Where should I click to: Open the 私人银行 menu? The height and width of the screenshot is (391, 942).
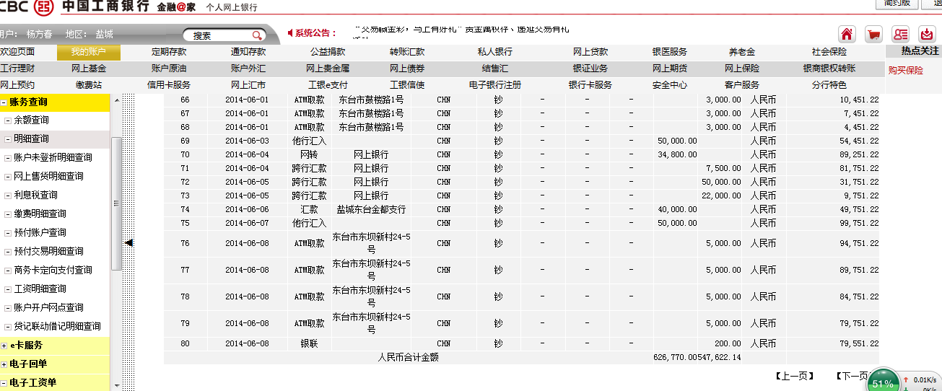[495, 52]
